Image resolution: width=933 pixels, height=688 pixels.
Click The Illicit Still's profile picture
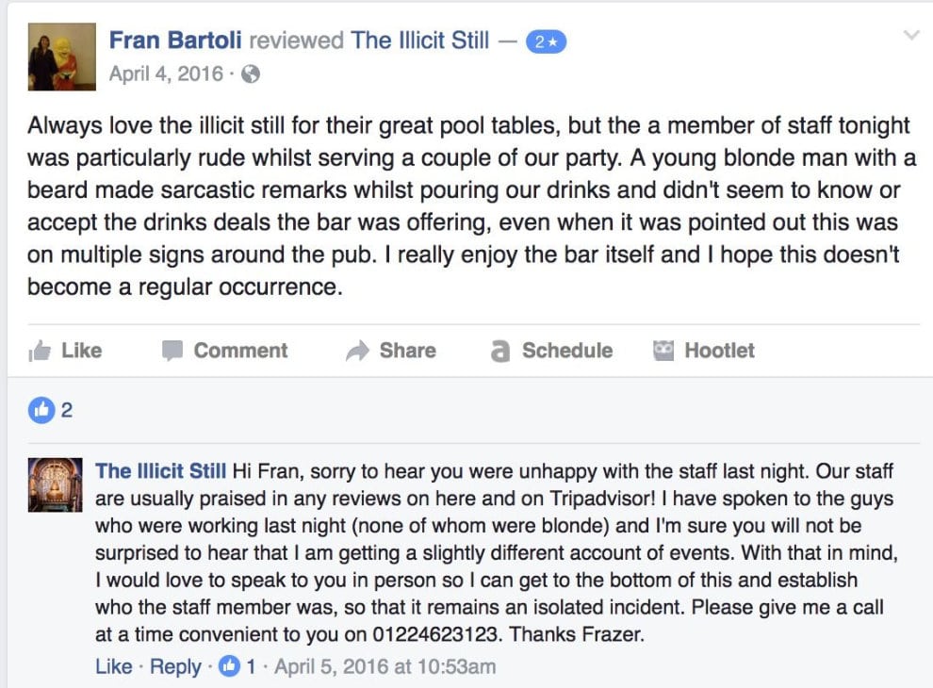pos(55,485)
